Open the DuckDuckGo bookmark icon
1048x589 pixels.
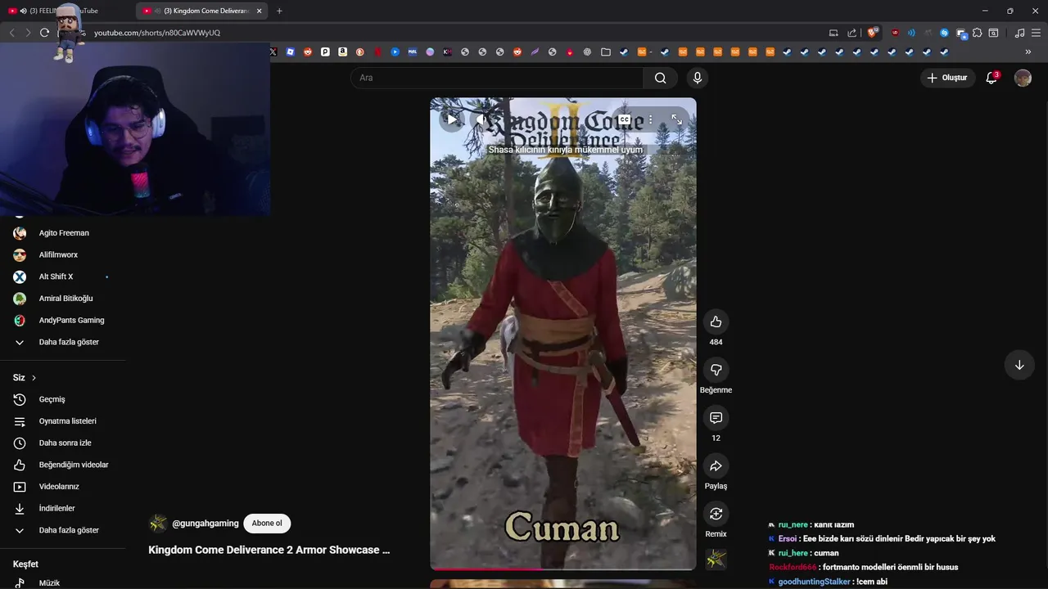tap(360, 52)
